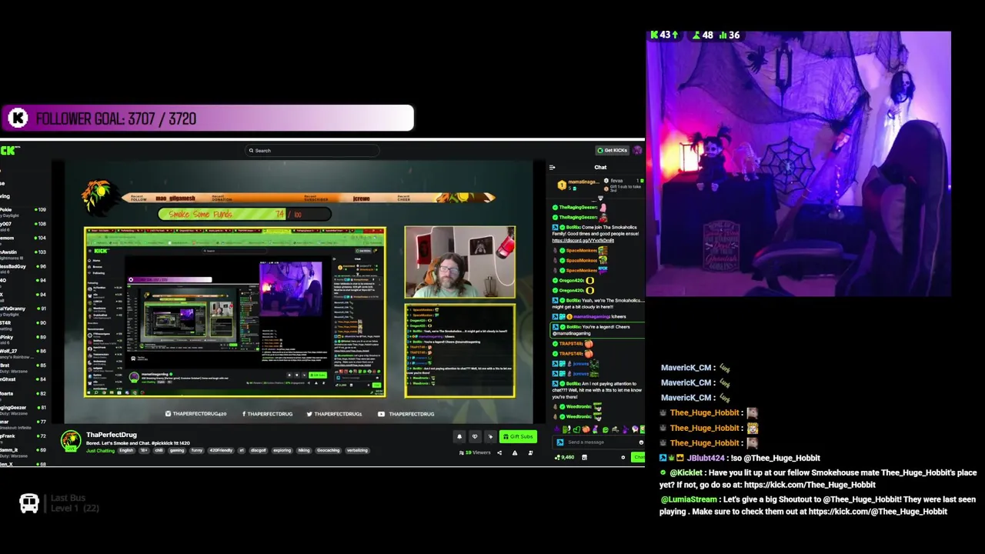Expand the chat leaderboard down arrow
The height and width of the screenshot is (554, 985).
coord(600,199)
